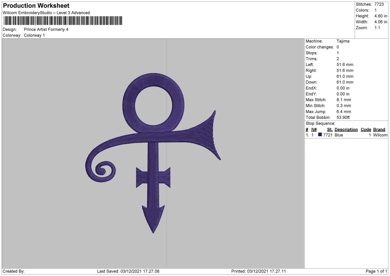
Task: Click the 'Color changes:' label
Action: click(320, 47)
